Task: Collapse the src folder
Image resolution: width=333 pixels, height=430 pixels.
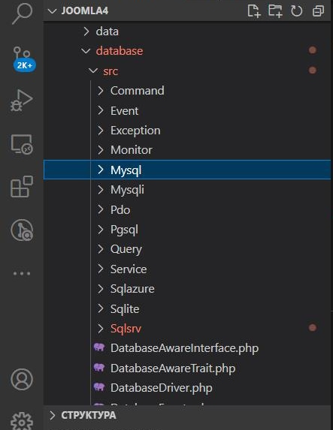Action: 93,71
